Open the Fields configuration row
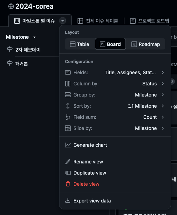Screen dimensions: 177x215 (x=115, y=72)
